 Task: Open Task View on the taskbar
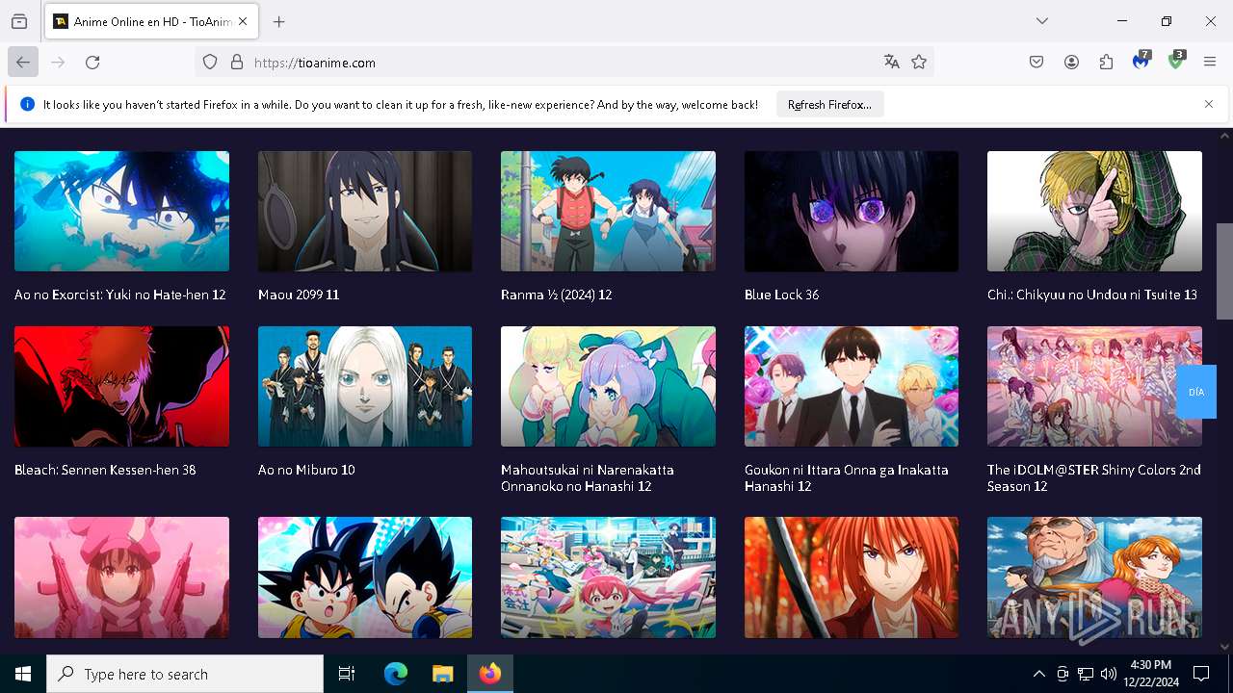pos(347,674)
